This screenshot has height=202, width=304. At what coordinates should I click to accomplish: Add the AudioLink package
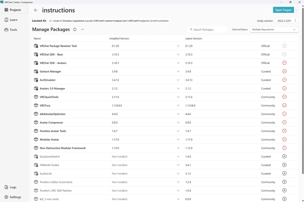point(284,174)
